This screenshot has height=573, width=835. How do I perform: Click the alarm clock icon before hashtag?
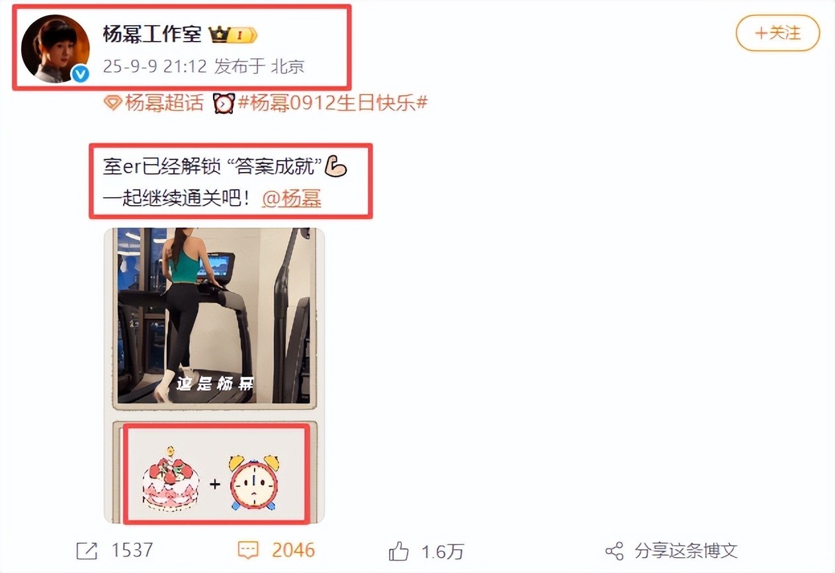tap(224, 103)
